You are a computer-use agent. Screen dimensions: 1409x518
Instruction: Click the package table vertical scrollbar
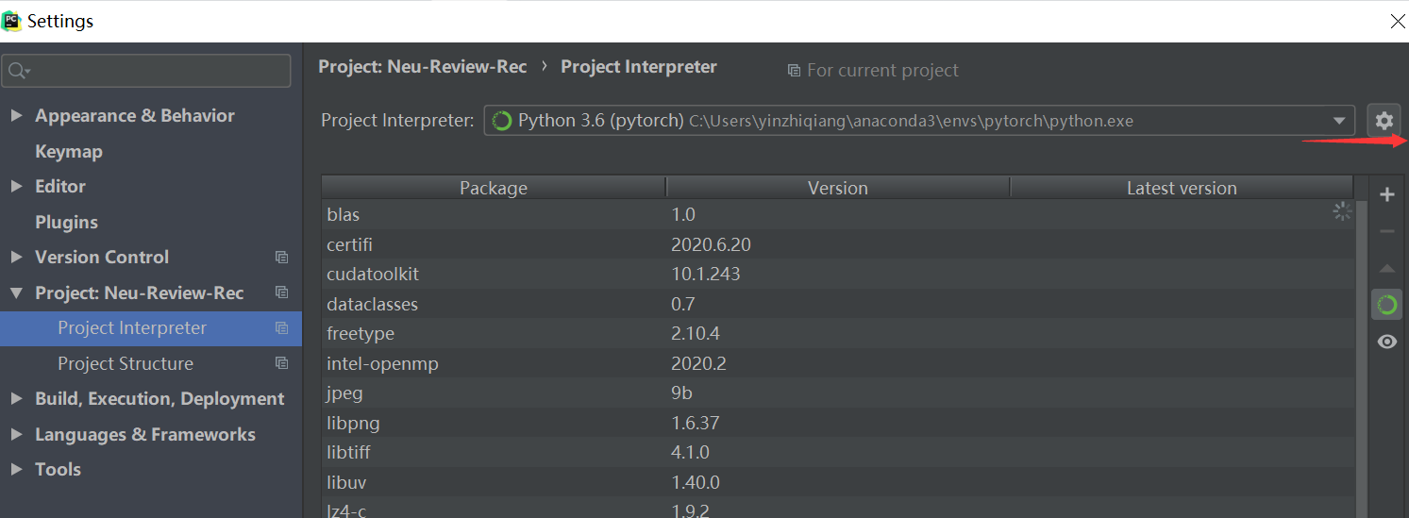click(x=1360, y=359)
